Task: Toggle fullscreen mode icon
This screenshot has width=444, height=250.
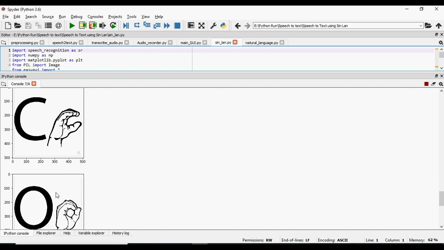Action: 202,26
